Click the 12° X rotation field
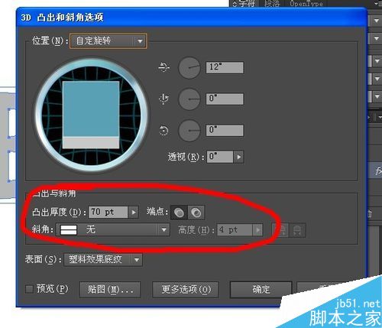The height and width of the screenshot is (328, 382). (x=225, y=67)
